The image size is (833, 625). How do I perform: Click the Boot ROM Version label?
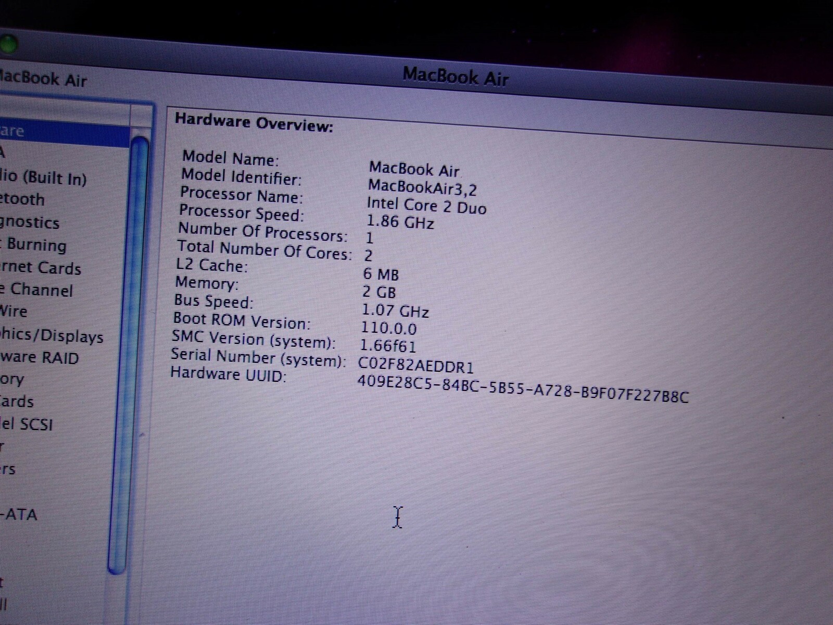[x=242, y=320]
